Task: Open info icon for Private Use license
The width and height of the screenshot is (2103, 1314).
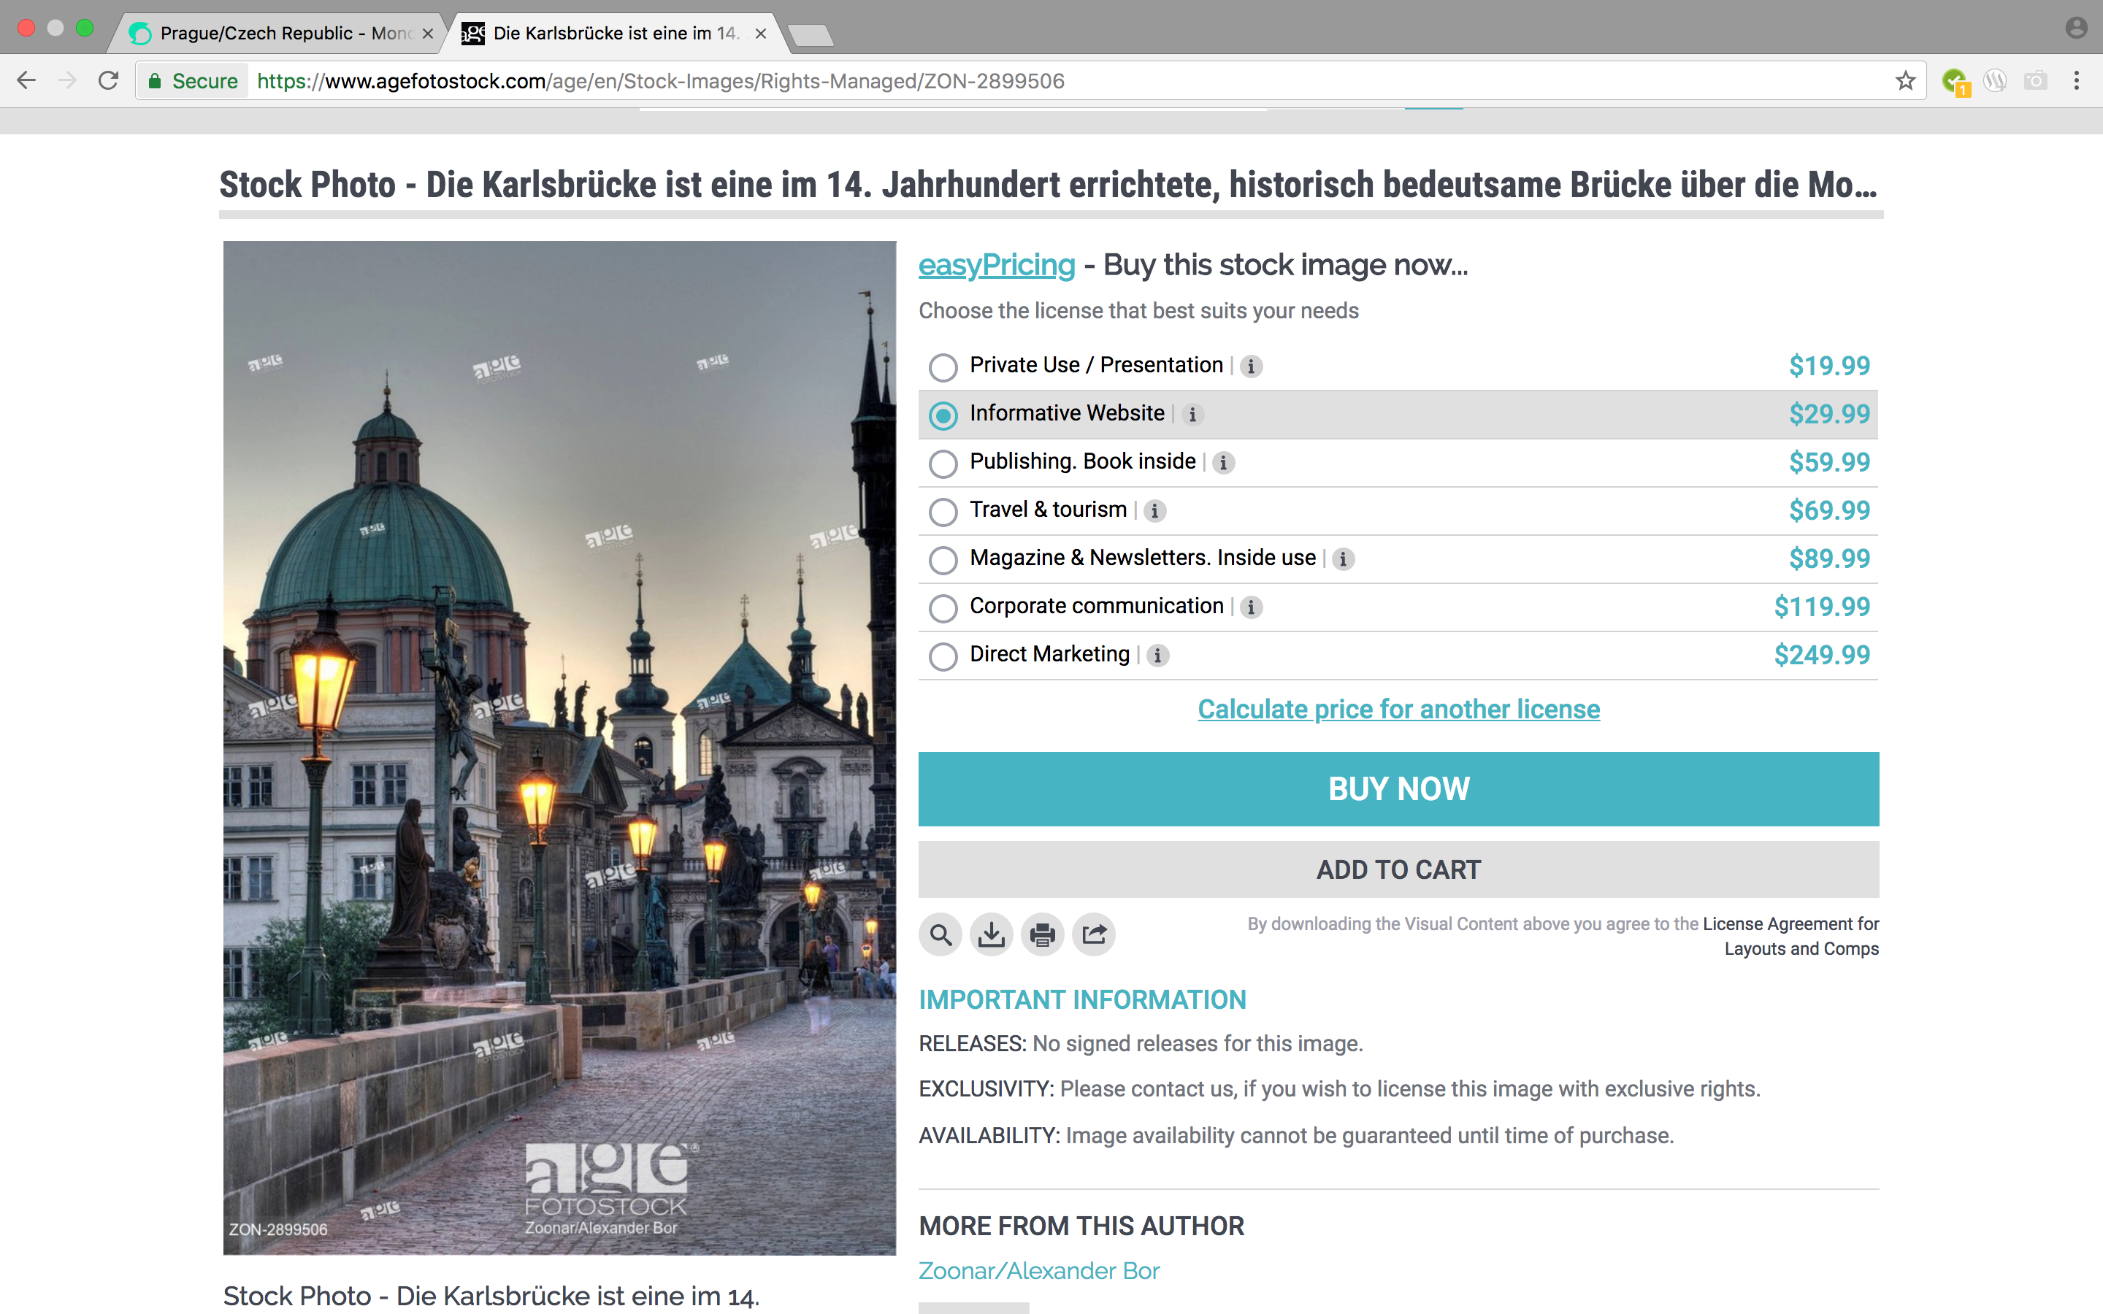Action: (1251, 366)
